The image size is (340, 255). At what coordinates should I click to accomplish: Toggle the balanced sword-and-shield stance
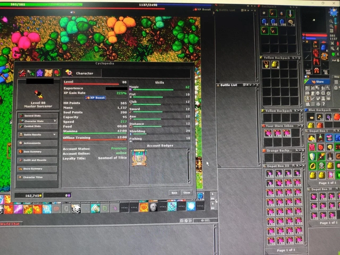point(333,49)
